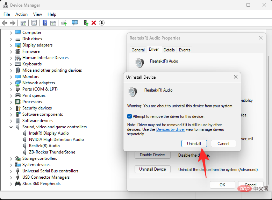Viewport: 272px width, 200px height.
Task: Expand the Monitors node
Action: [11, 77]
